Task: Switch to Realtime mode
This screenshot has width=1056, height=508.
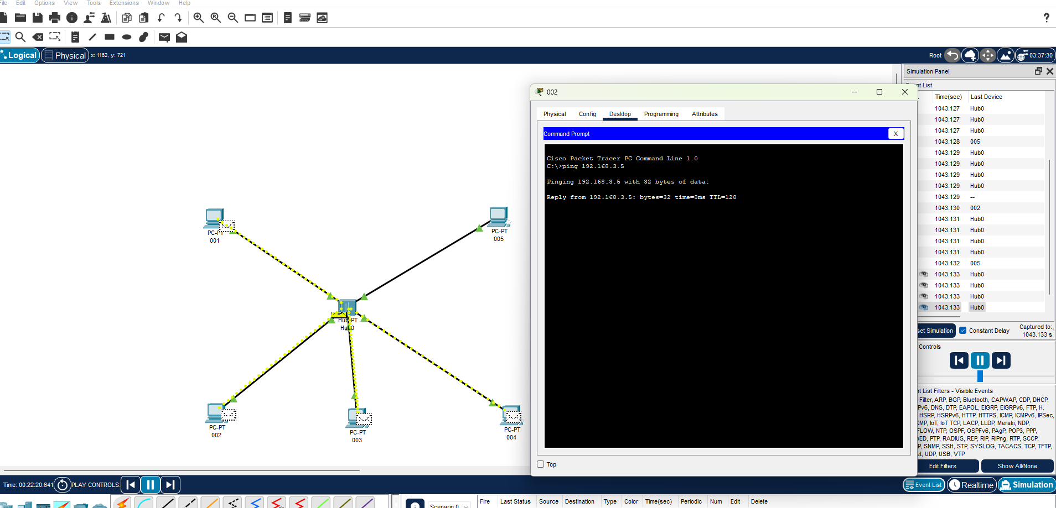Action: click(972, 485)
